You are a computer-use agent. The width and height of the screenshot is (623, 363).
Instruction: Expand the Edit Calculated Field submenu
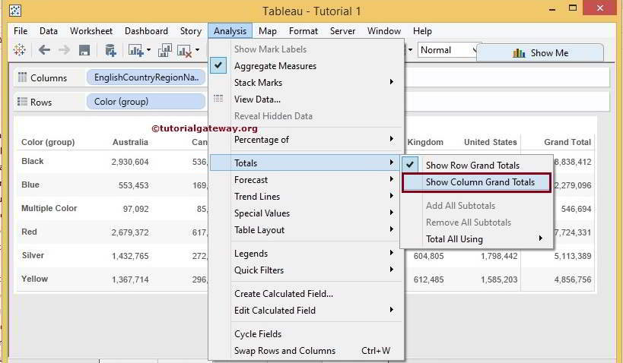[392, 310]
